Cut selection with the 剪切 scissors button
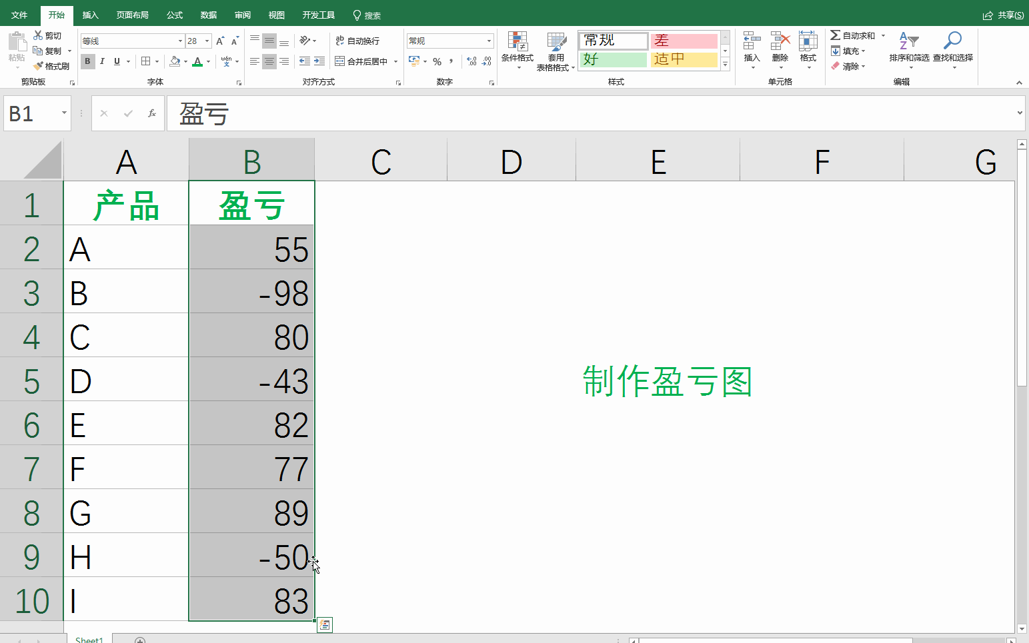 point(47,35)
